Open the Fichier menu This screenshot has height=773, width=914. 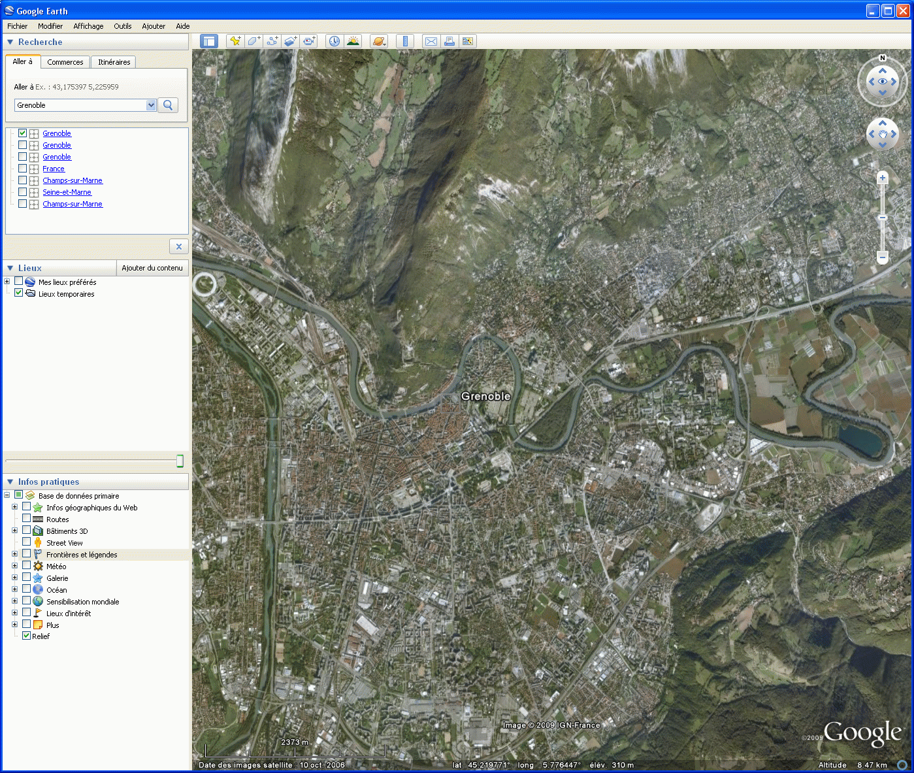click(18, 26)
